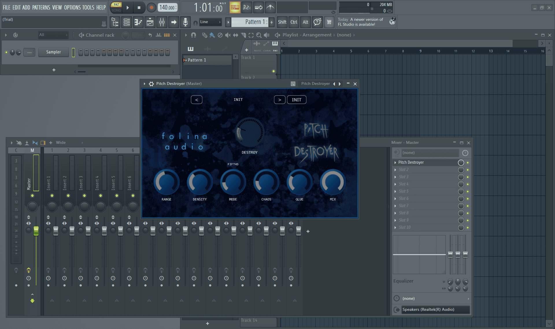Click the Master volume fader
Image resolution: width=555 pixels, height=329 pixels.
point(36,231)
